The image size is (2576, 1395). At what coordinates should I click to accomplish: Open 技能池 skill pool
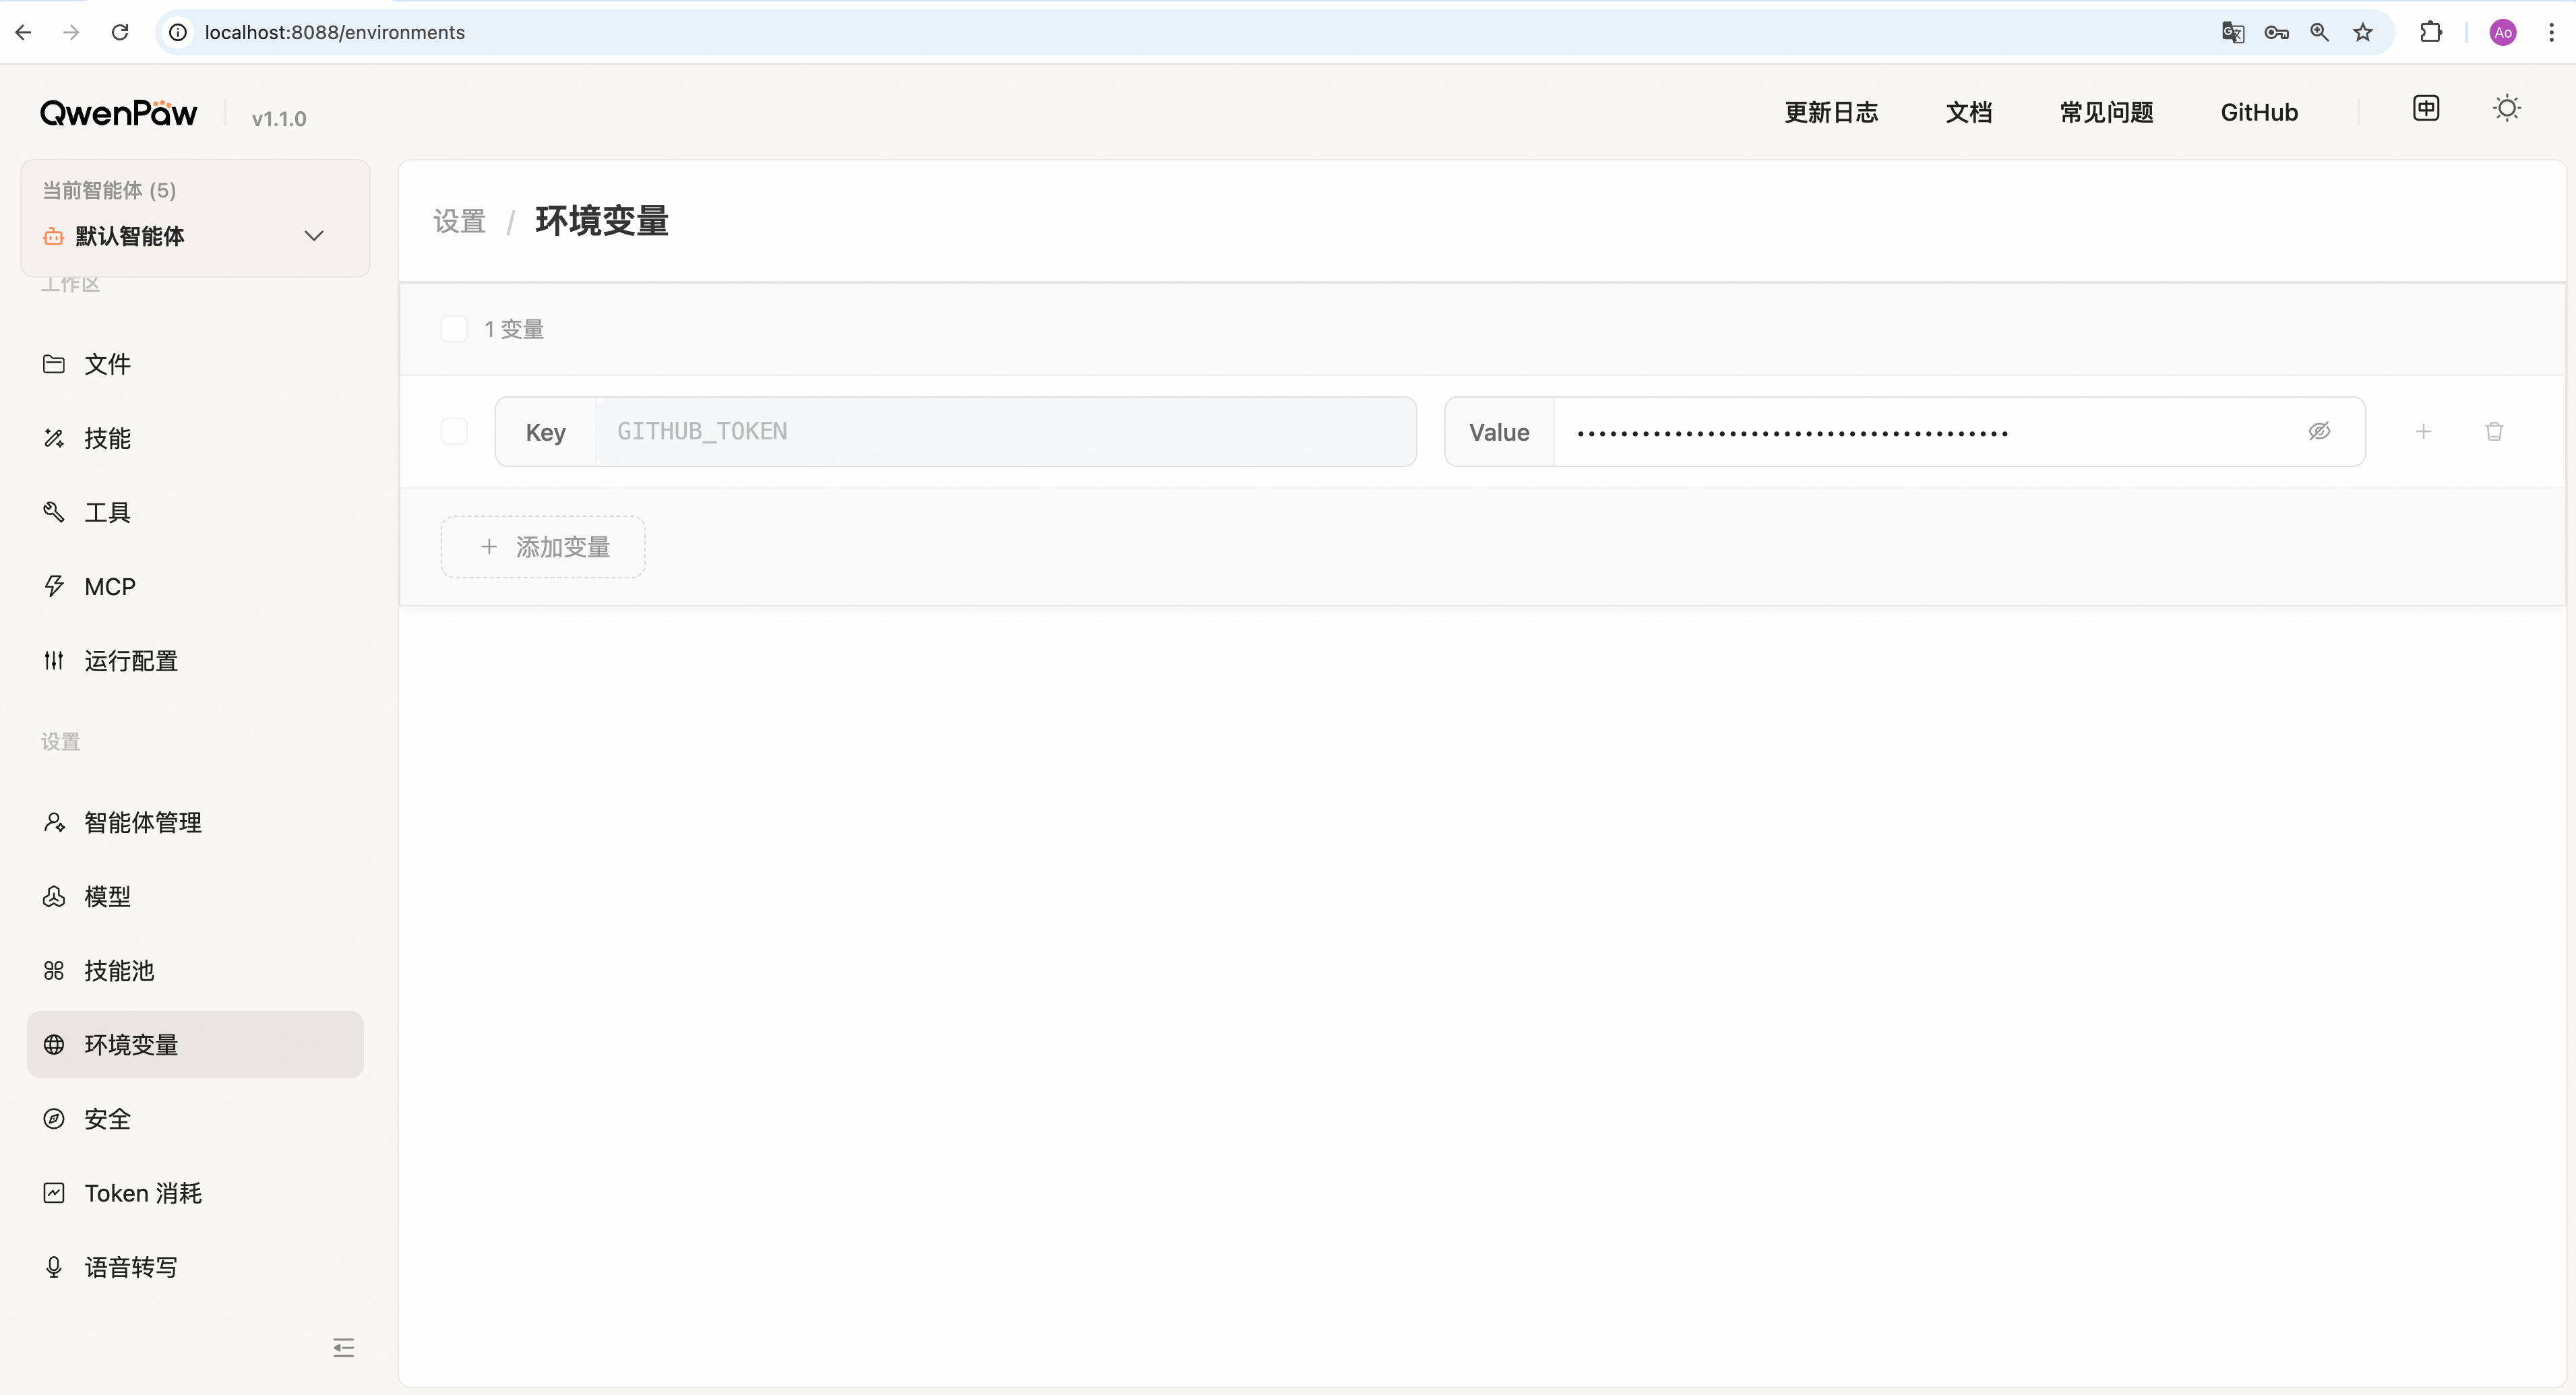click(x=195, y=970)
